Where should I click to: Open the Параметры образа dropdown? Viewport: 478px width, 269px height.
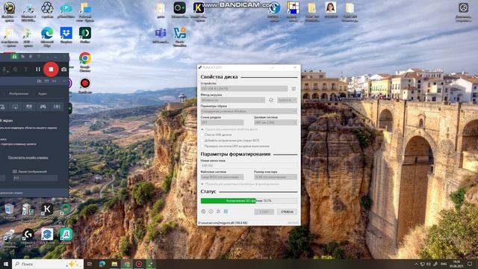point(249,111)
